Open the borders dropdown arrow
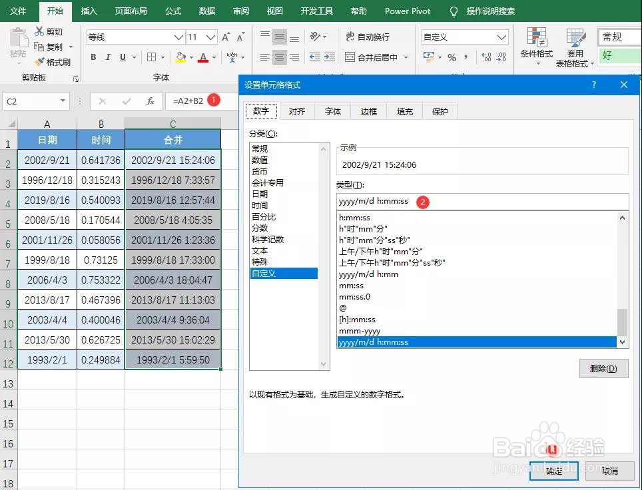642x490 pixels. pos(162,57)
